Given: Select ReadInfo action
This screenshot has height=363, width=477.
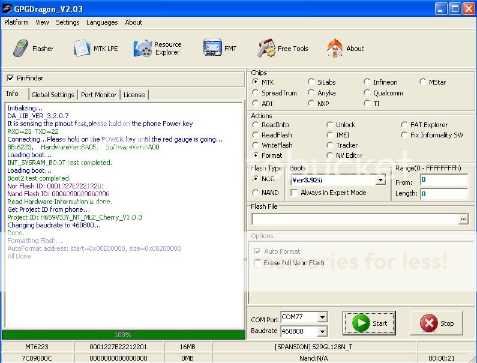Looking at the screenshot, I should click(x=256, y=125).
